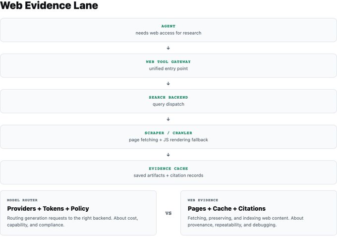Click the AGENT green label
This screenshot has width=337, height=241.
tap(168, 26)
